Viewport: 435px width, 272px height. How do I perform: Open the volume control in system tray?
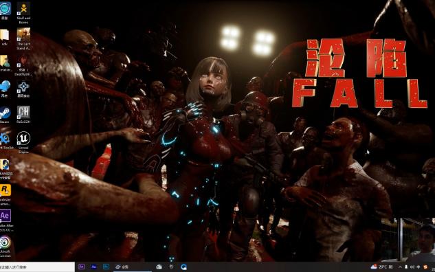[x=412, y=267]
